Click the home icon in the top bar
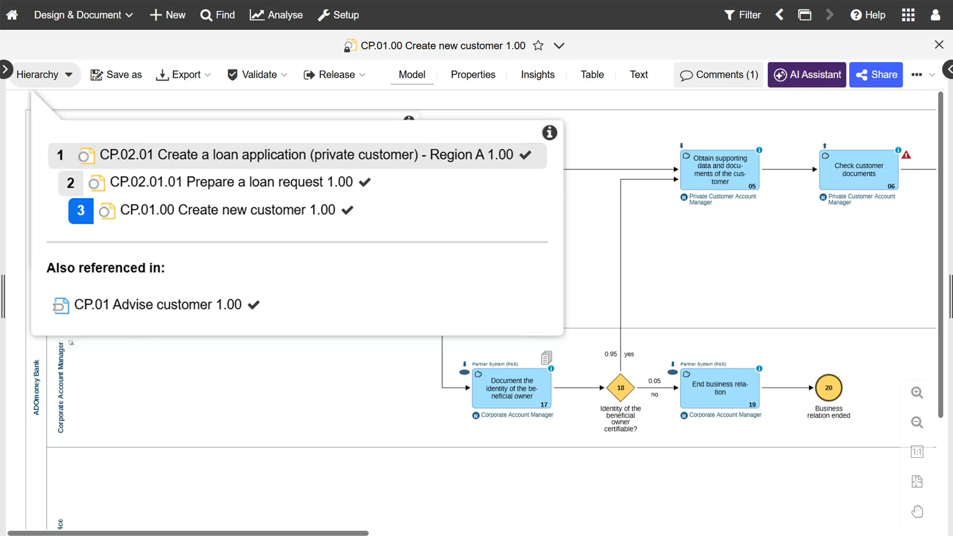 [12, 15]
